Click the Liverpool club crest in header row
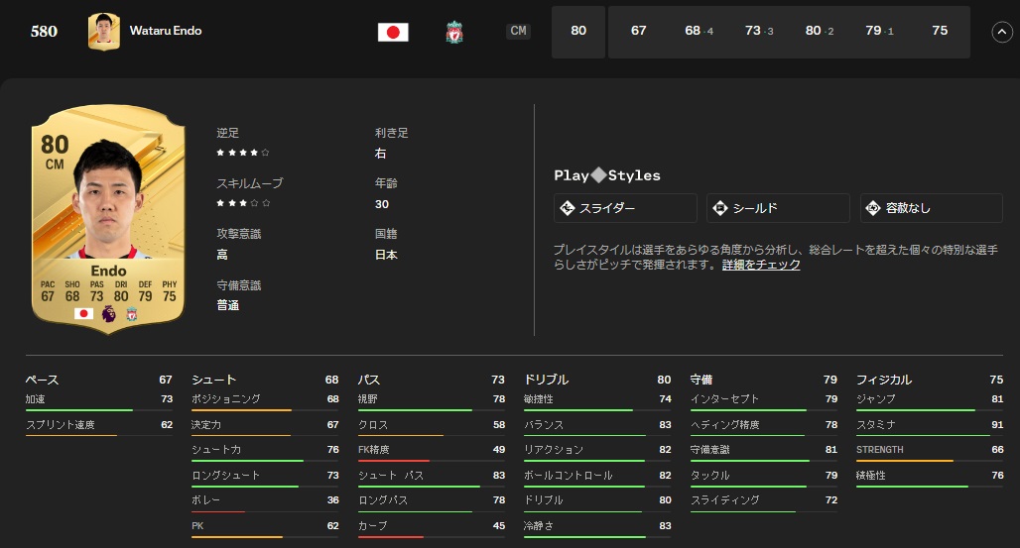This screenshot has width=1020, height=548. tap(454, 32)
